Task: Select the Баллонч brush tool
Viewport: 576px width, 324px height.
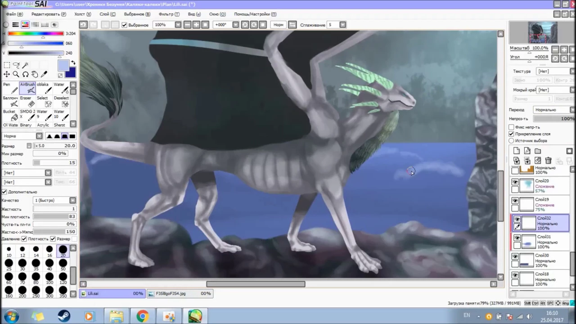Action: 11,101
